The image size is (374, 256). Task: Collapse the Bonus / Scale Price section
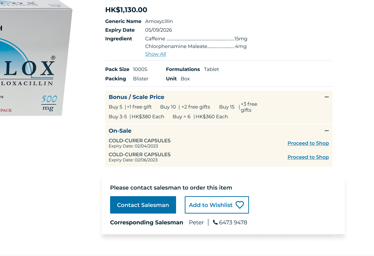tap(326, 97)
